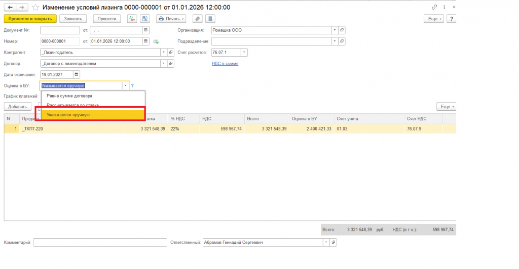The height and width of the screenshot is (269, 519).
Task: Expand the Договор dropdown arrow
Action: [x=164, y=63]
